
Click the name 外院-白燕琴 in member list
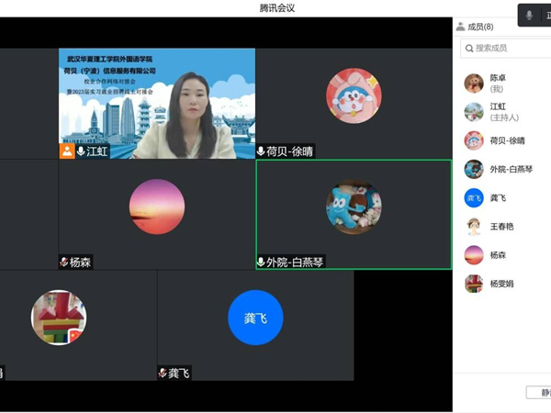pyautogui.click(x=512, y=169)
